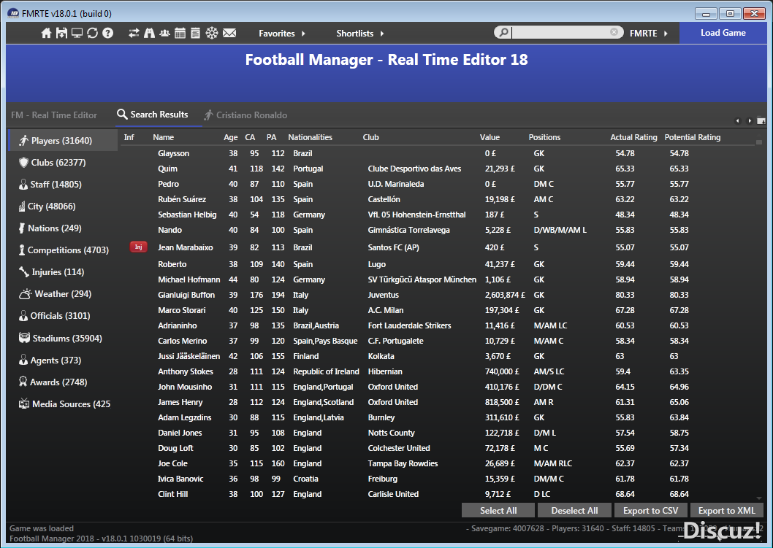Click the results list scroll-down arrow

[759, 498]
